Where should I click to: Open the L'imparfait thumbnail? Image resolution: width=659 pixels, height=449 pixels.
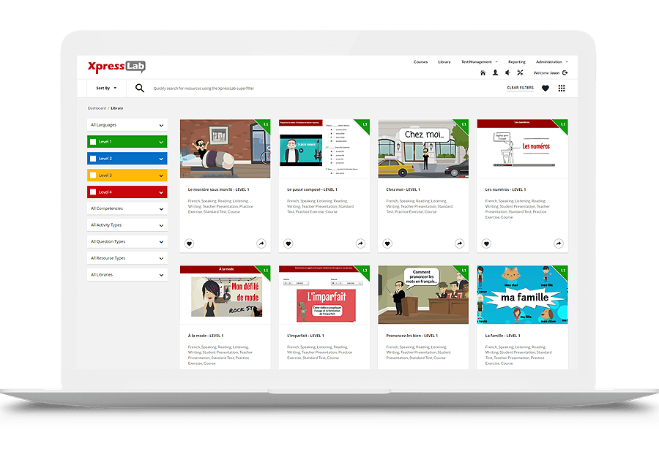pyautogui.click(x=324, y=295)
